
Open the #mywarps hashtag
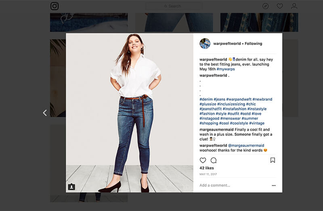coord(226,69)
